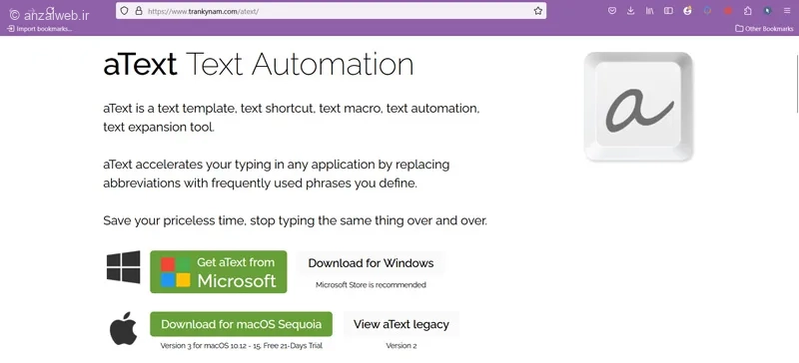This screenshot has height=363, width=799.
Task: Click the Download for Windows button
Action: click(371, 263)
